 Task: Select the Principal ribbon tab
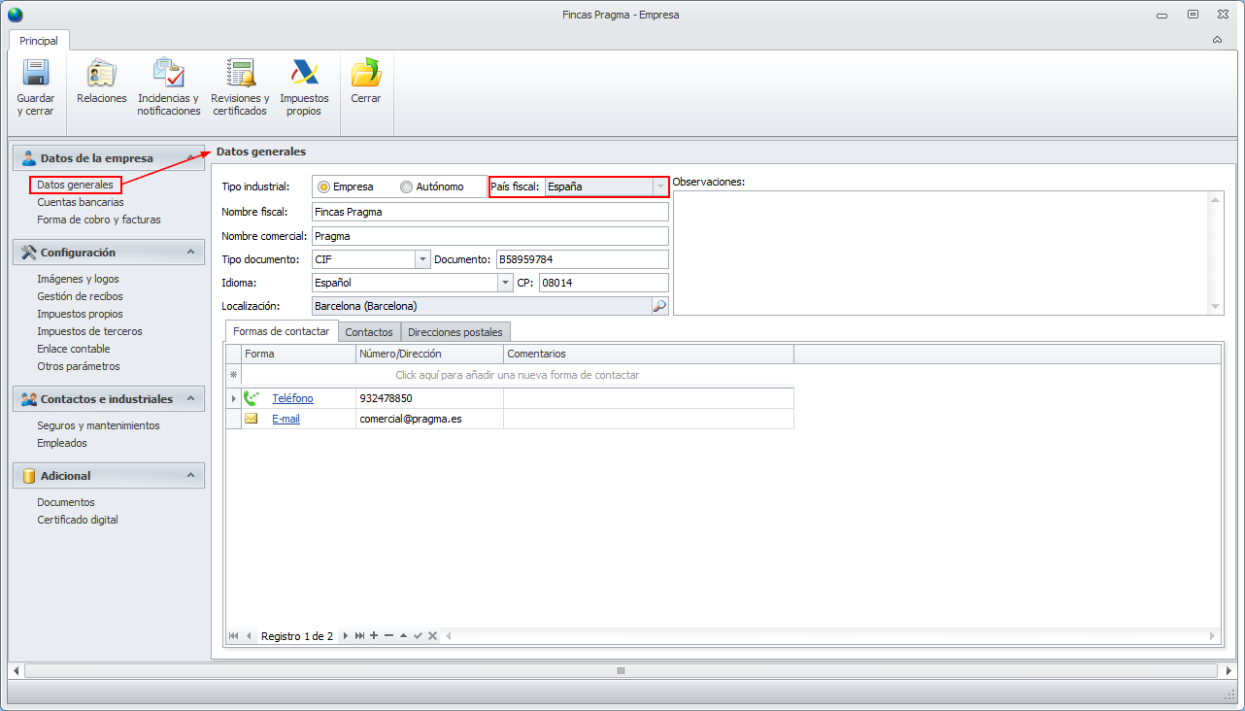39,41
